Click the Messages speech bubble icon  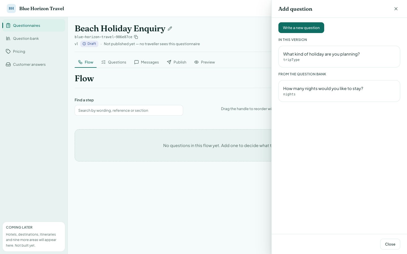(x=137, y=62)
